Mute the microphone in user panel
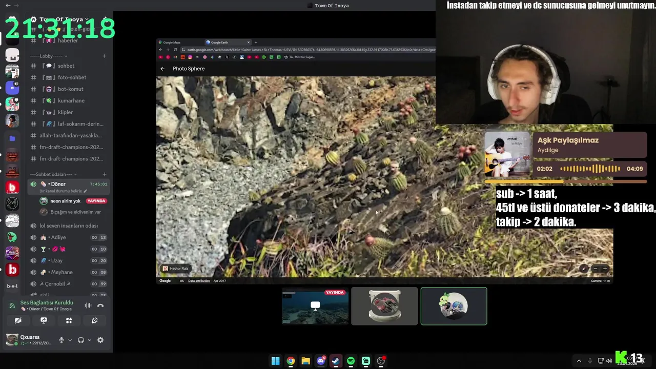 click(x=61, y=340)
